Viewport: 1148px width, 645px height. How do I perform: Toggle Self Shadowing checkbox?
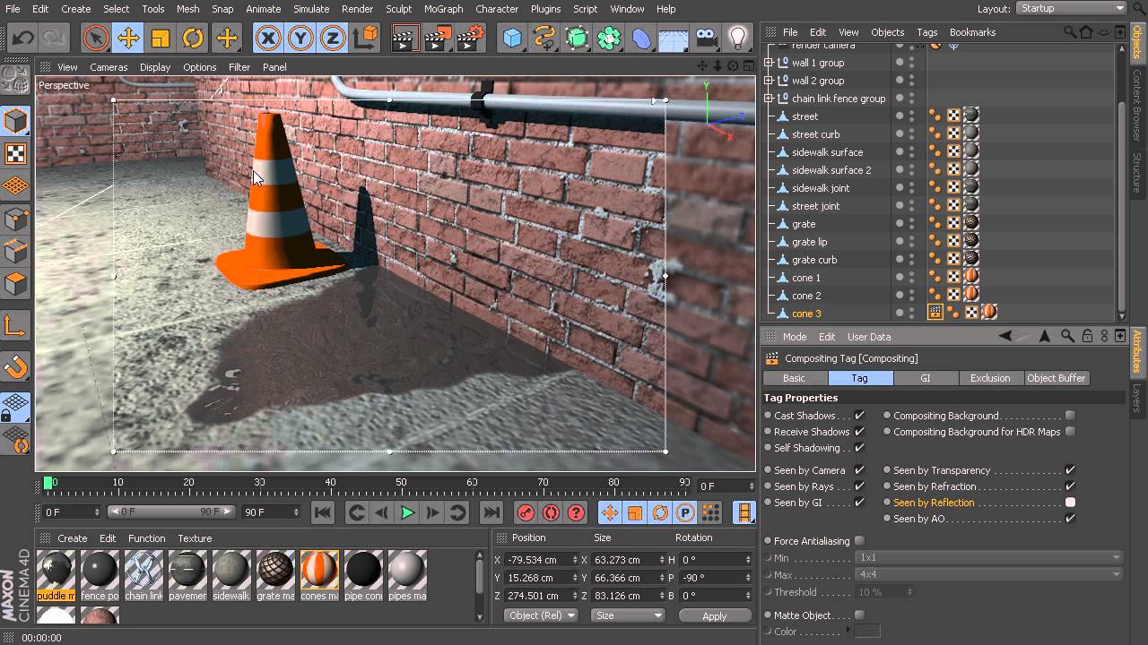click(859, 448)
